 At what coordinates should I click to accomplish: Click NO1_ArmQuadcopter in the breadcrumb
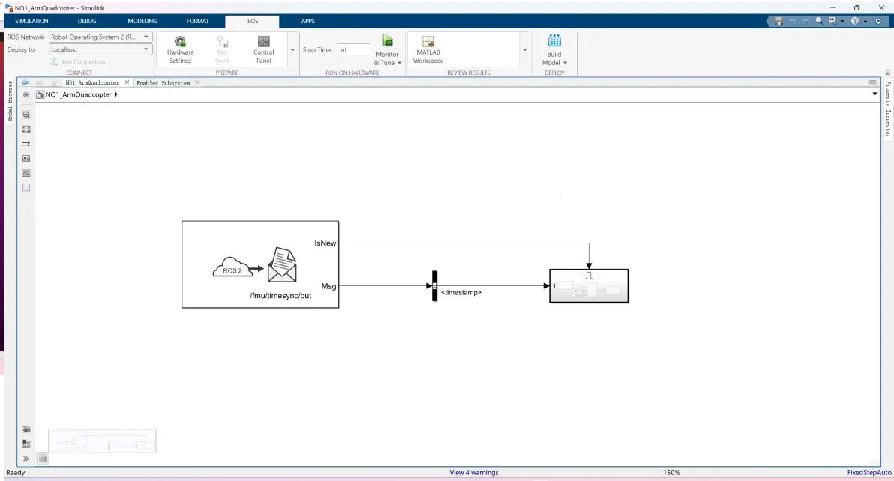(x=79, y=94)
